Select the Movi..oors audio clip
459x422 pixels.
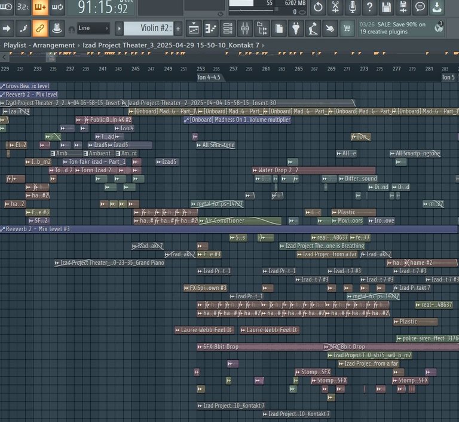[347, 221]
